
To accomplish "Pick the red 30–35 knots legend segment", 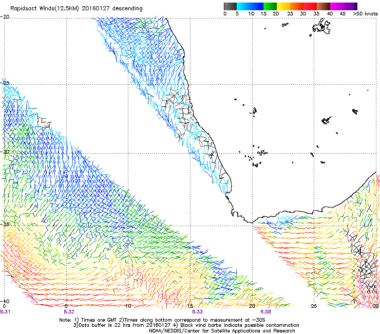I will (310, 6).
